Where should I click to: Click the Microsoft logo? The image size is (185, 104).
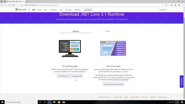[21, 10]
